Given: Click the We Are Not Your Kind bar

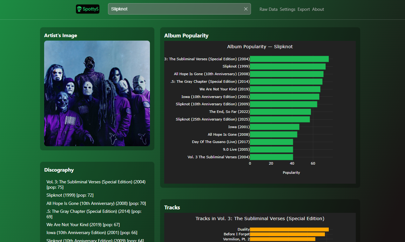Looking at the screenshot, I should point(285,89).
